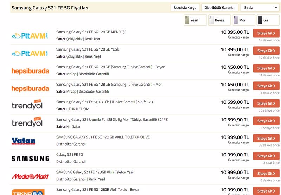The width and height of the screenshot is (281, 195).
Task: Click the 10.599,90 TL price
Action: pos(235,120)
